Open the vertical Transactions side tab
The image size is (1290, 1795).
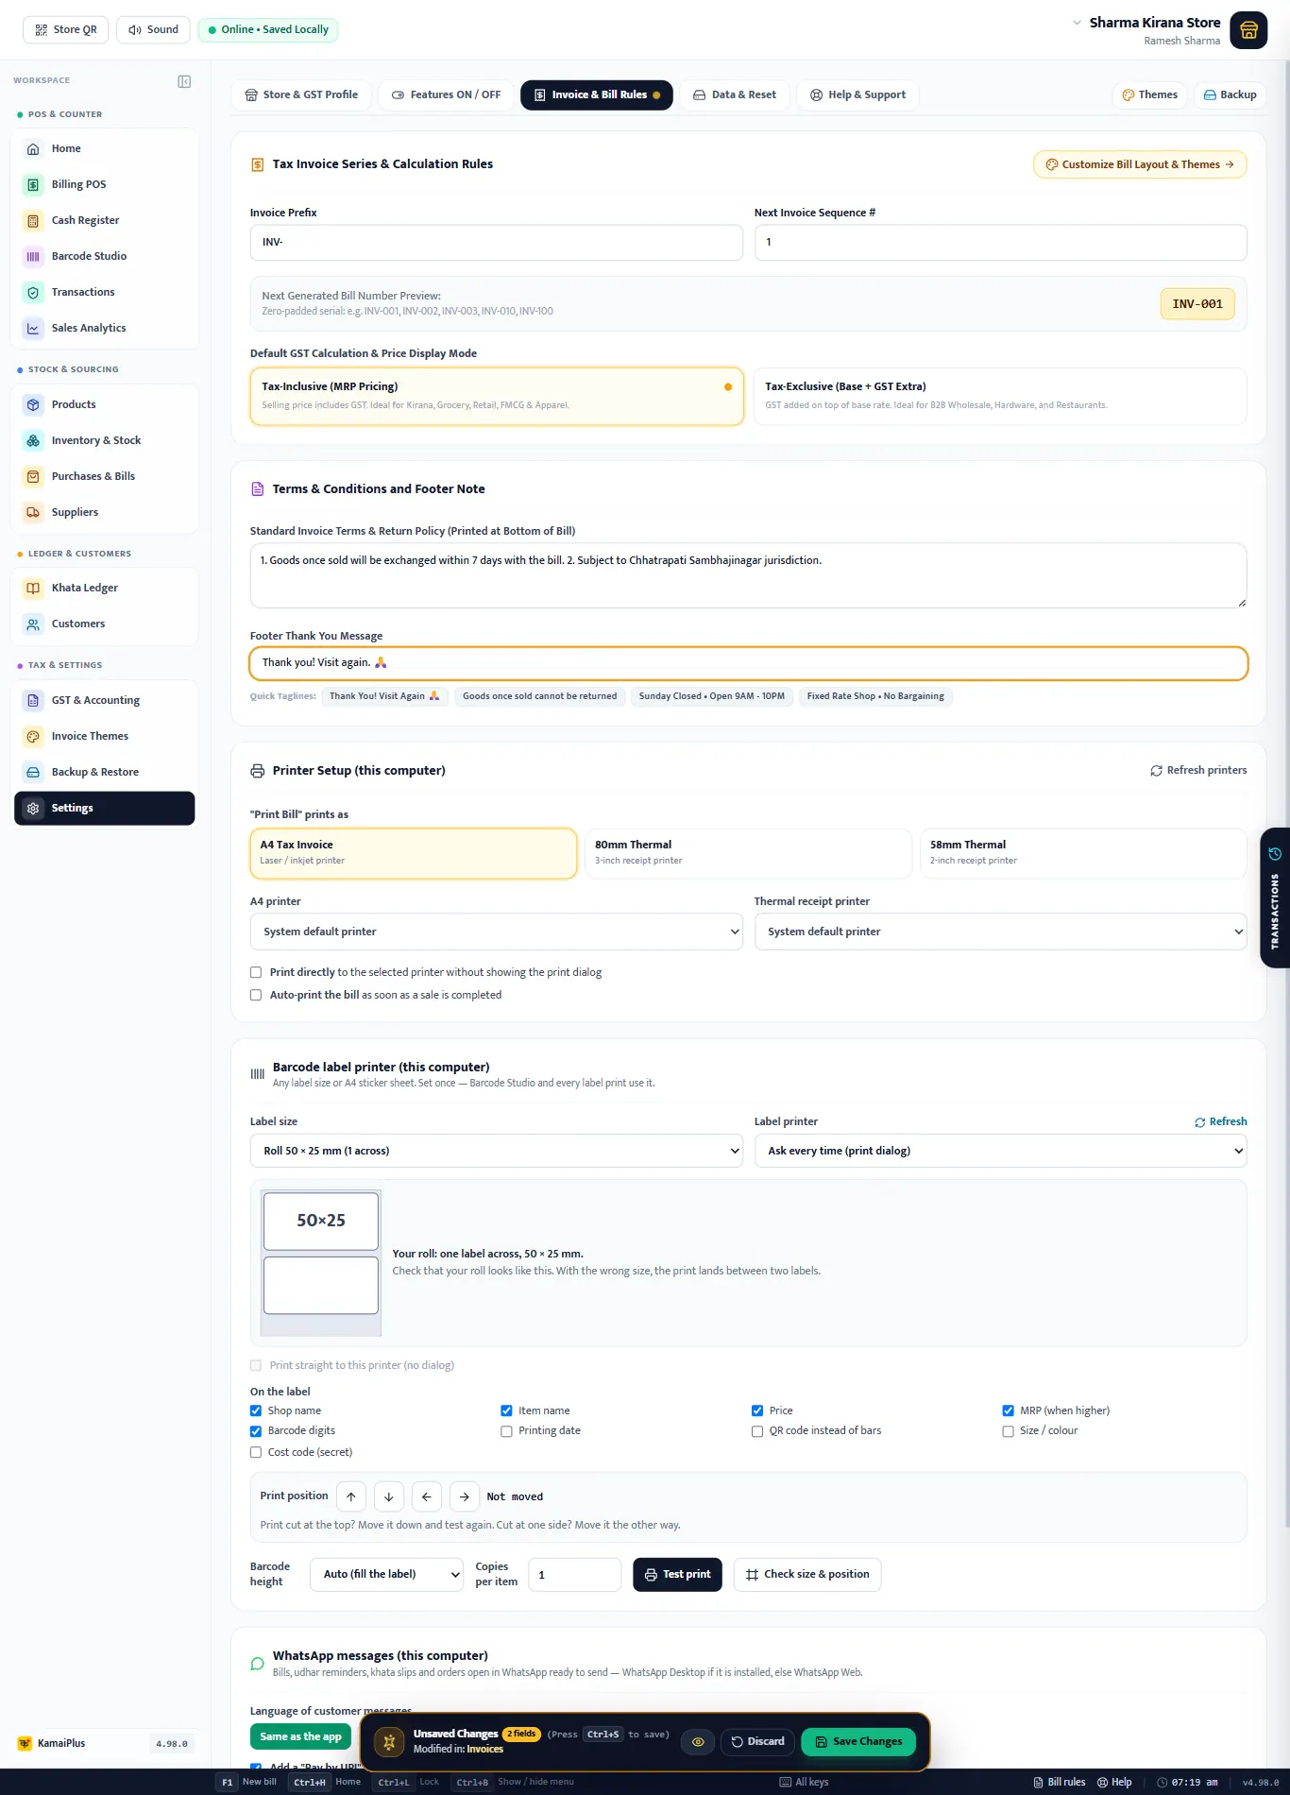(x=1275, y=897)
